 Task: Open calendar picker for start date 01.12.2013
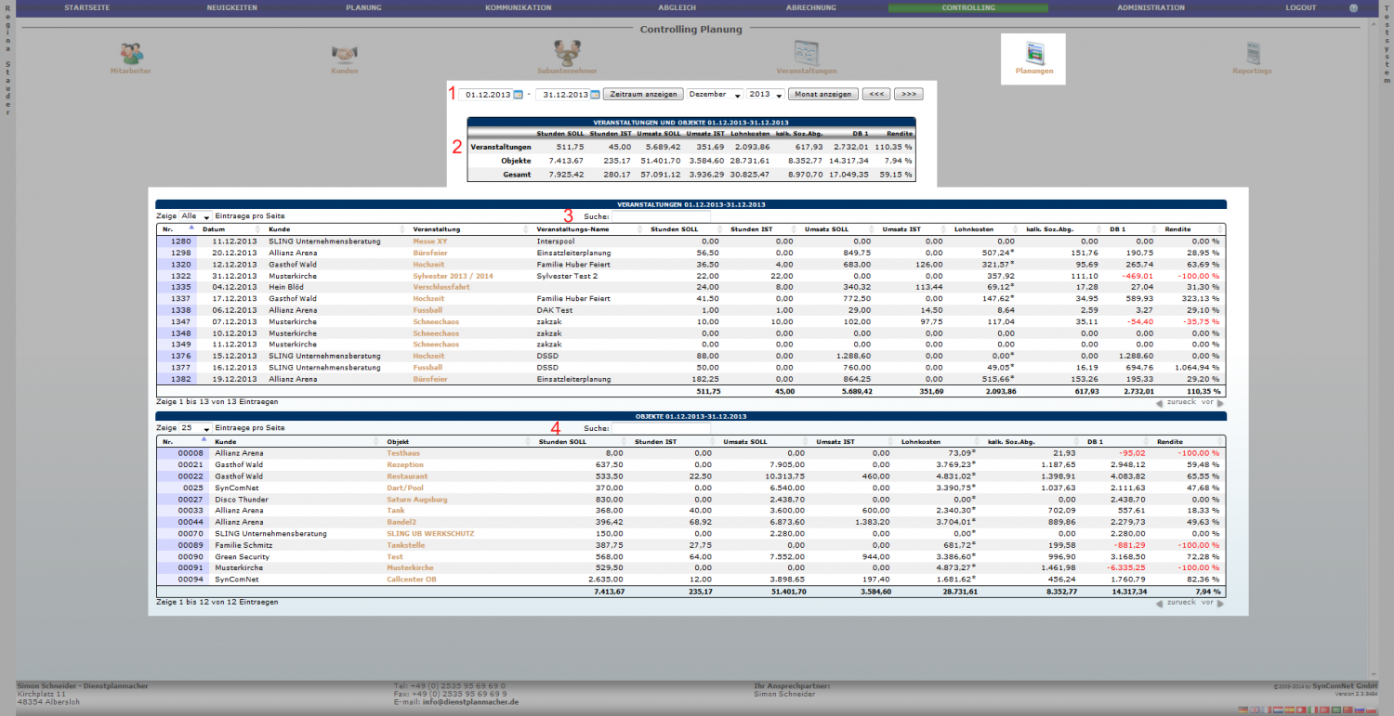click(519, 95)
